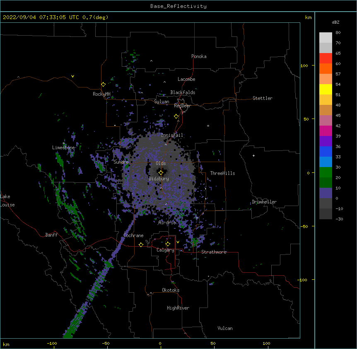Click the dBZ legend heading
This screenshot has height=349, width=357.
[335, 22]
